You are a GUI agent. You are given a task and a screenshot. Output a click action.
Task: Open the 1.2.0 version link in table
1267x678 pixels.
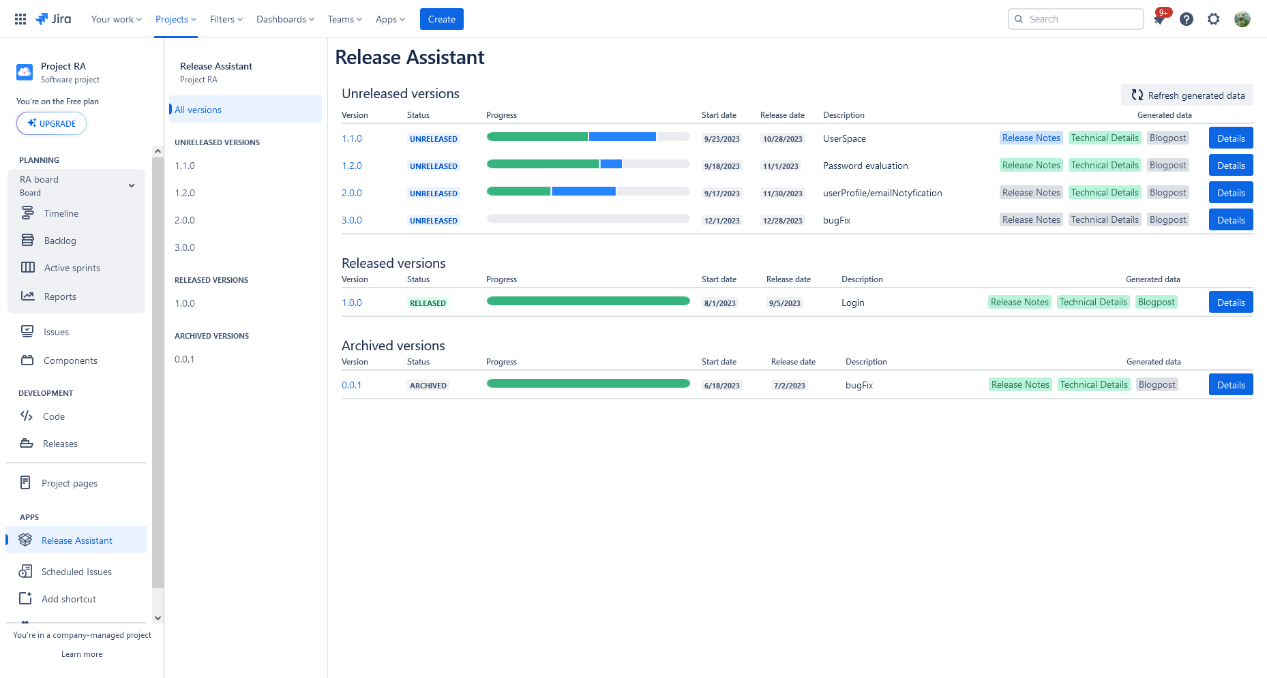click(x=352, y=166)
